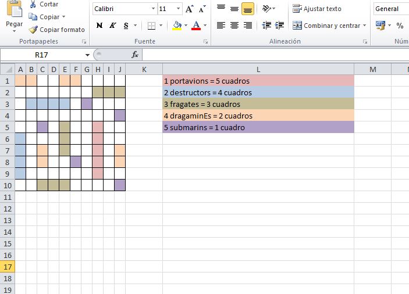
Task: Increase font size with the large A icon
Action: click(x=189, y=9)
